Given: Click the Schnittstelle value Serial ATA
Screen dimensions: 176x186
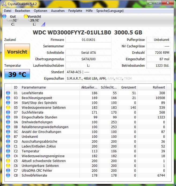Looking at the screenshot, I should [x=89, y=53].
